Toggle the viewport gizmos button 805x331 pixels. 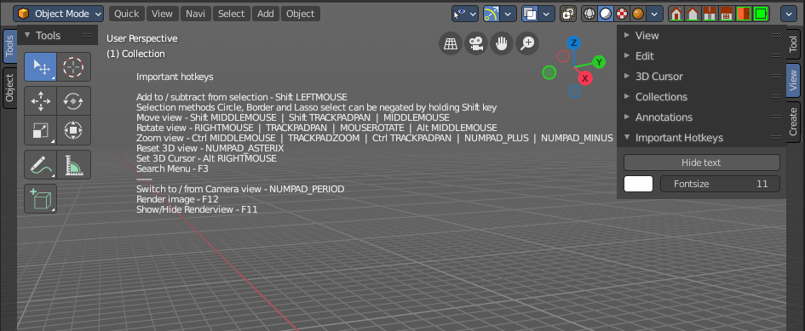click(x=492, y=14)
